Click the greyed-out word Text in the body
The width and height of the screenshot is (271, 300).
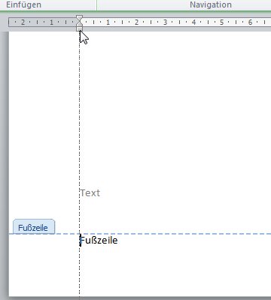coord(90,193)
